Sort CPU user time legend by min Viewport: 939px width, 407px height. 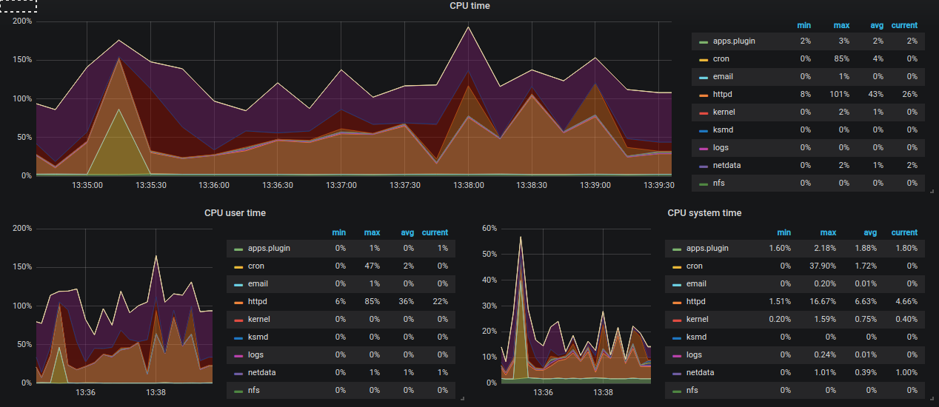339,232
